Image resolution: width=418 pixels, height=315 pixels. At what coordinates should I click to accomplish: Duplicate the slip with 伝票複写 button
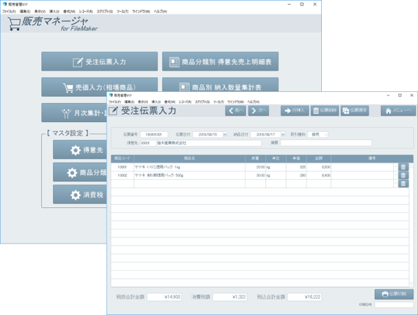pos(355,110)
